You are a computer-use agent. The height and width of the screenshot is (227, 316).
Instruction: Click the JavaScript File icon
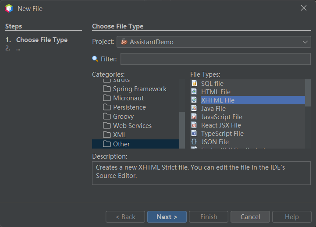click(194, 117)
